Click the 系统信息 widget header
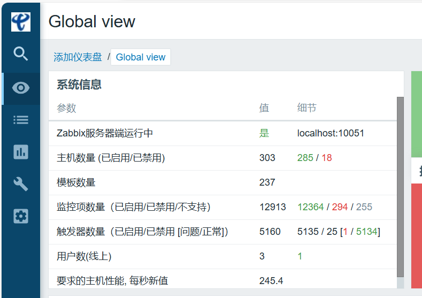The image size is (422, 298). point(79,85)
